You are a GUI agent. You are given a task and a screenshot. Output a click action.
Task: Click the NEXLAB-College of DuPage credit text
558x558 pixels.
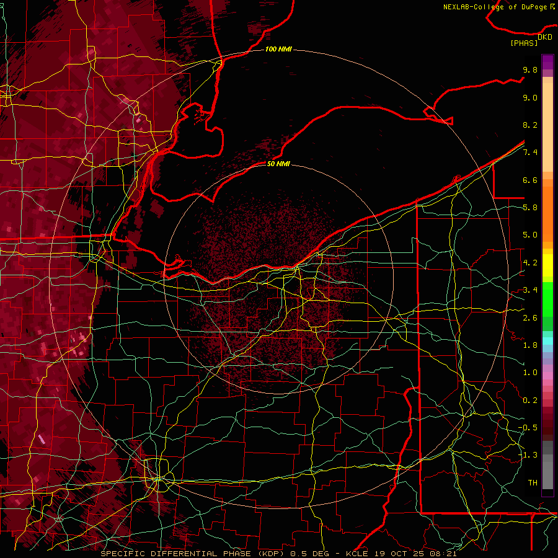[495, 7]
